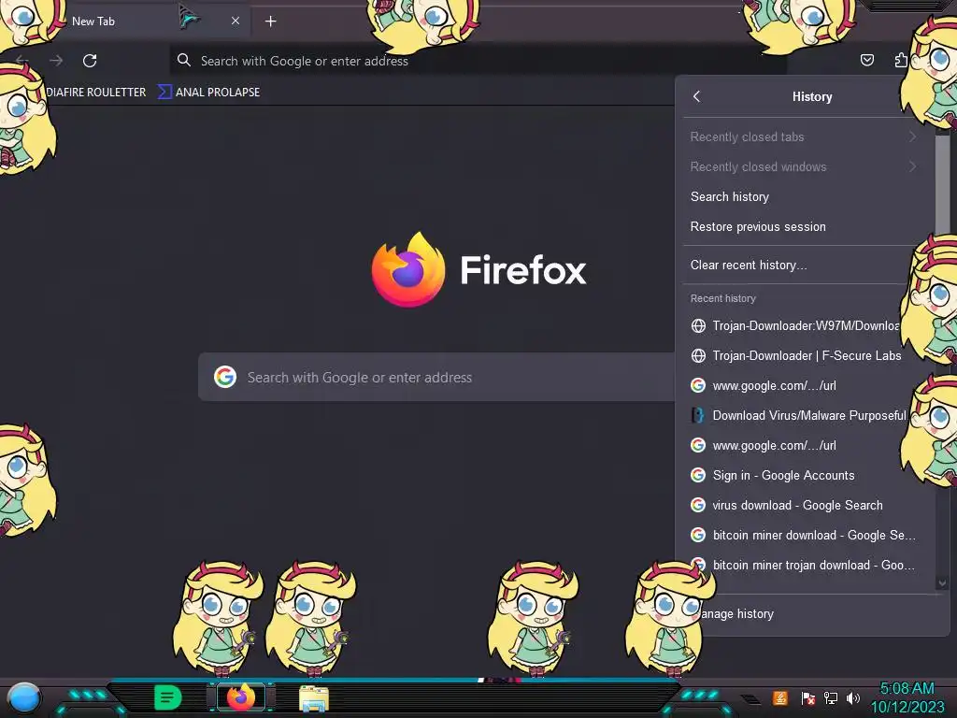Open the green notes app in taskbar
957x718 pixels.
168,696
